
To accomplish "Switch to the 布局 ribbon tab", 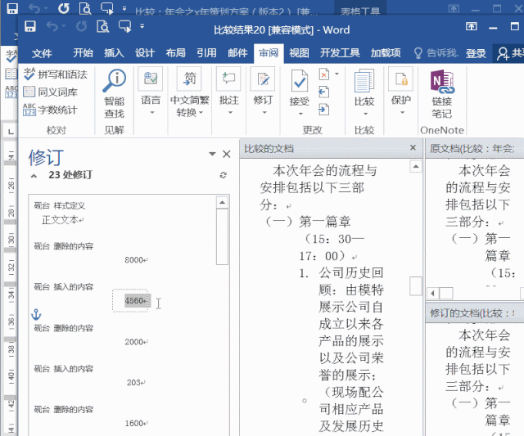I will pos(175,52).
